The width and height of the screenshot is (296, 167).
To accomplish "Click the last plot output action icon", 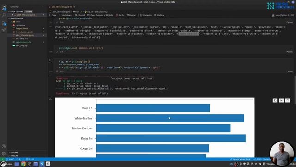I will [x=288, y=100].
